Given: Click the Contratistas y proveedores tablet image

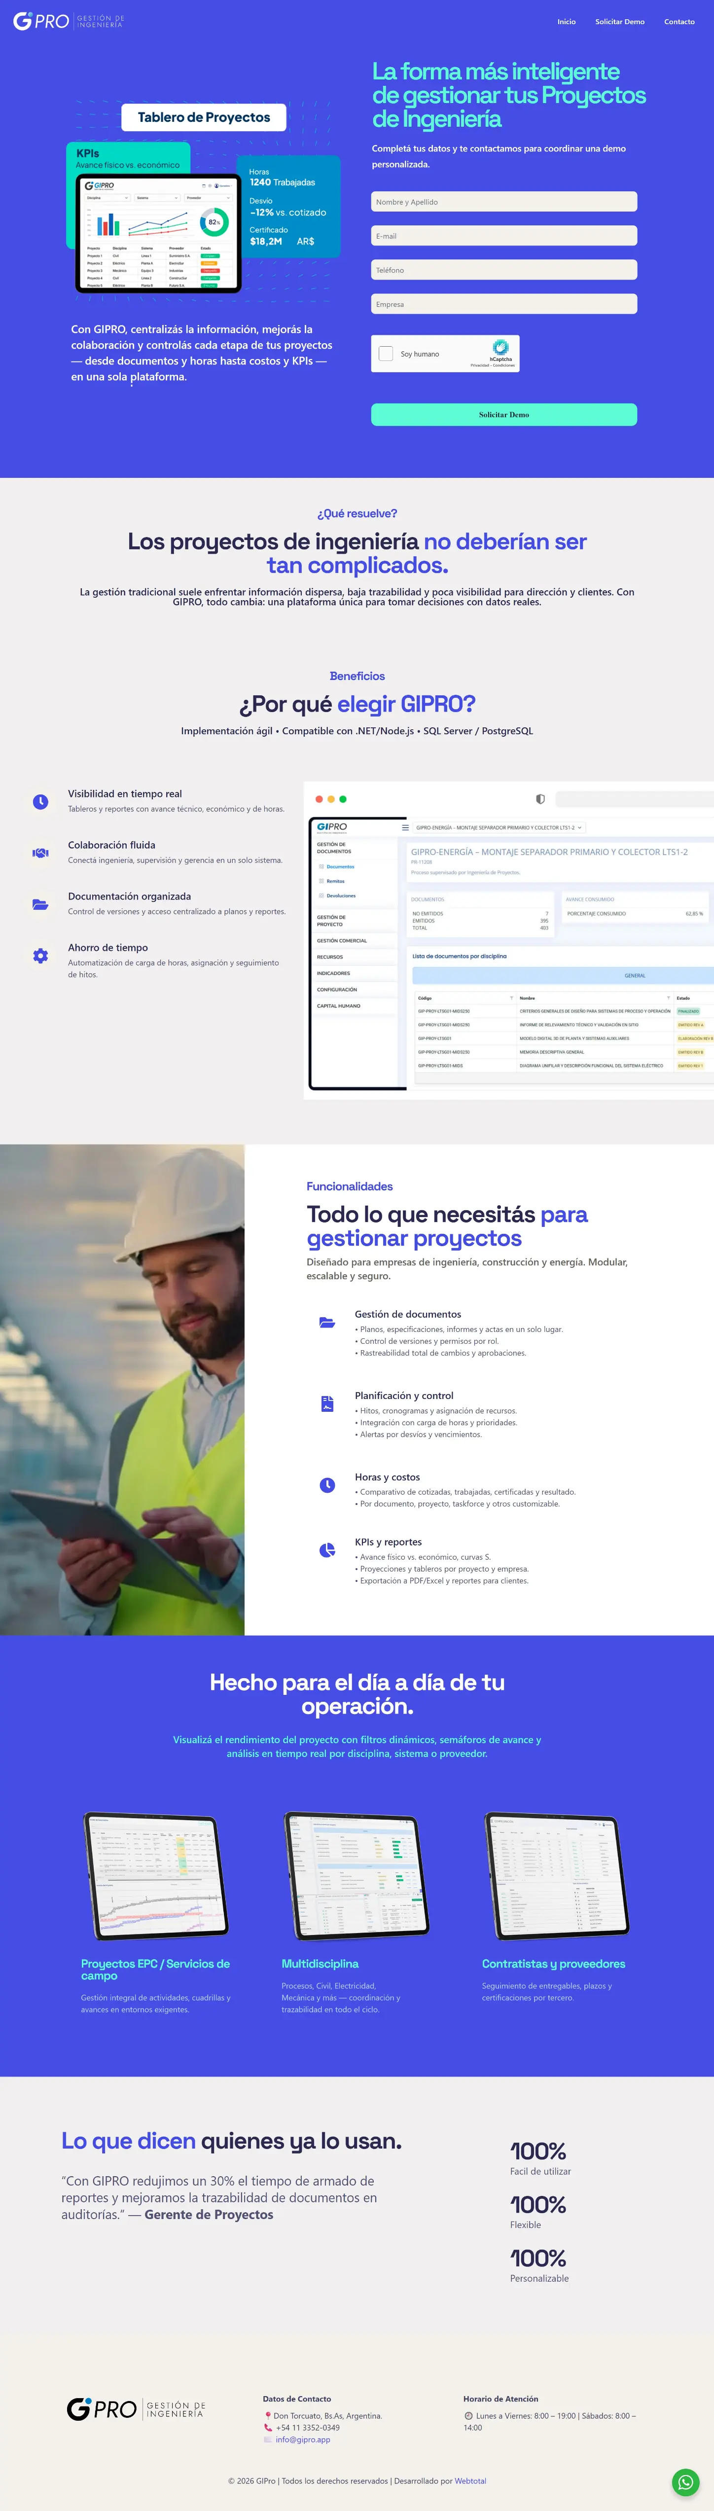Looking at the screenshot, I should pyautogui.click(x=557, y=1875).
